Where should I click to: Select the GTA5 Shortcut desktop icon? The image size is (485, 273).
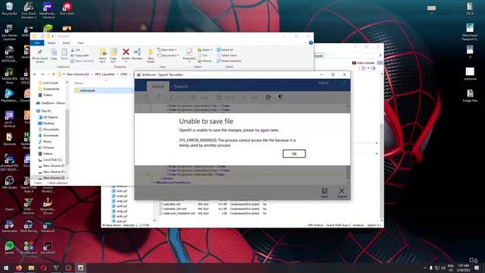(x=29, y=206)
